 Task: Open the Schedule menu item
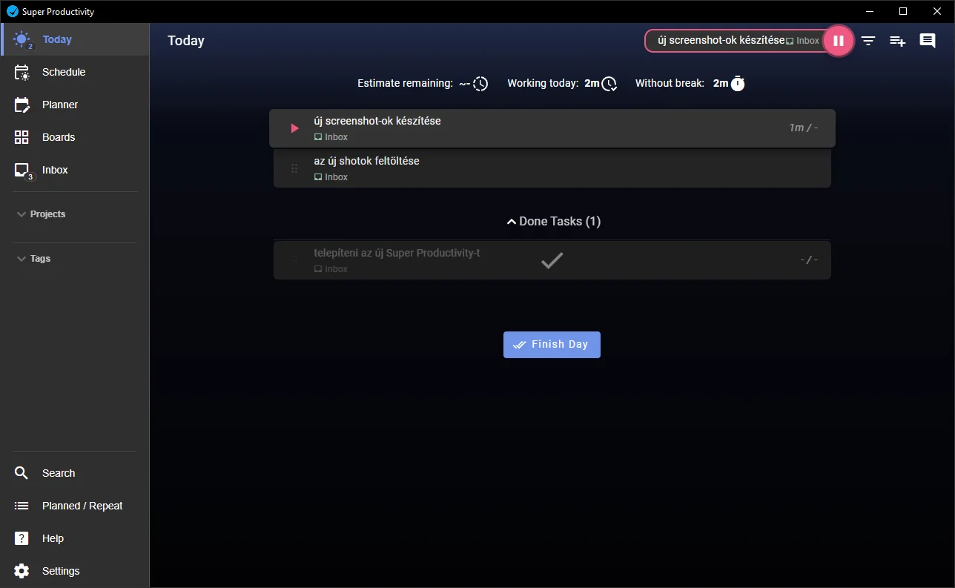75,72
